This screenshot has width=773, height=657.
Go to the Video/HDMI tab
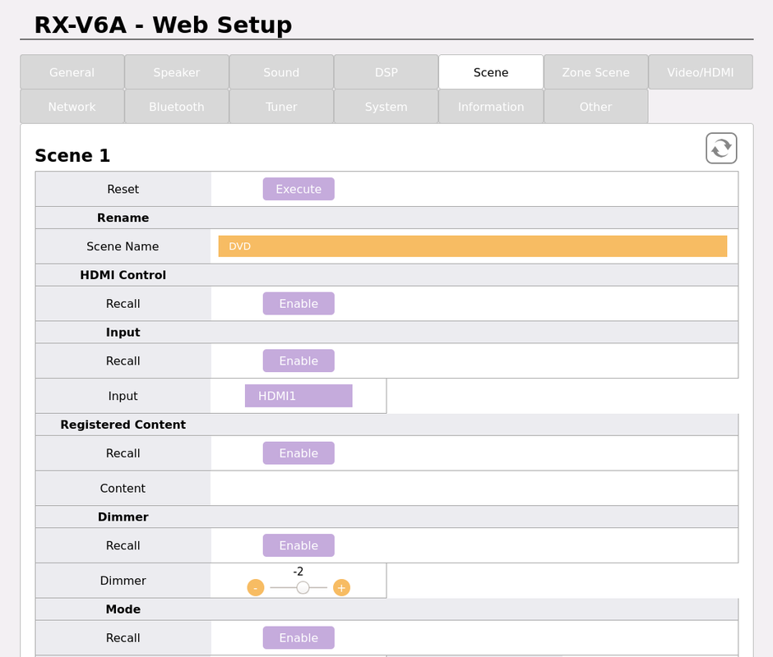(701, 72)
